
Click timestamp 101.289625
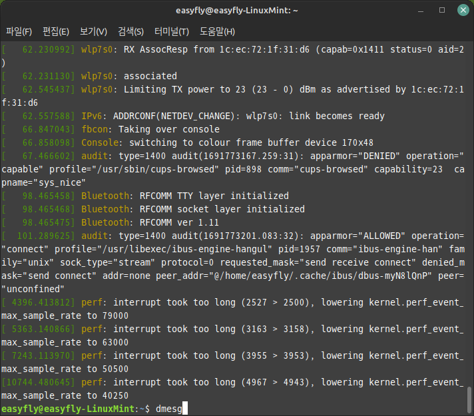click(43, 236)
